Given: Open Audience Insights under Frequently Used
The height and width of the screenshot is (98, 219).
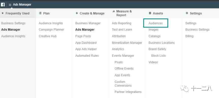Looking at the screenshot, I should 13,36.
